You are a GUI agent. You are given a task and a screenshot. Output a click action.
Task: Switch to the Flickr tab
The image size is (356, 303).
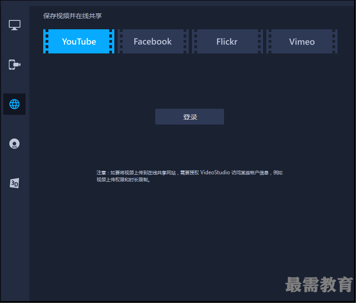coord(227,41)
